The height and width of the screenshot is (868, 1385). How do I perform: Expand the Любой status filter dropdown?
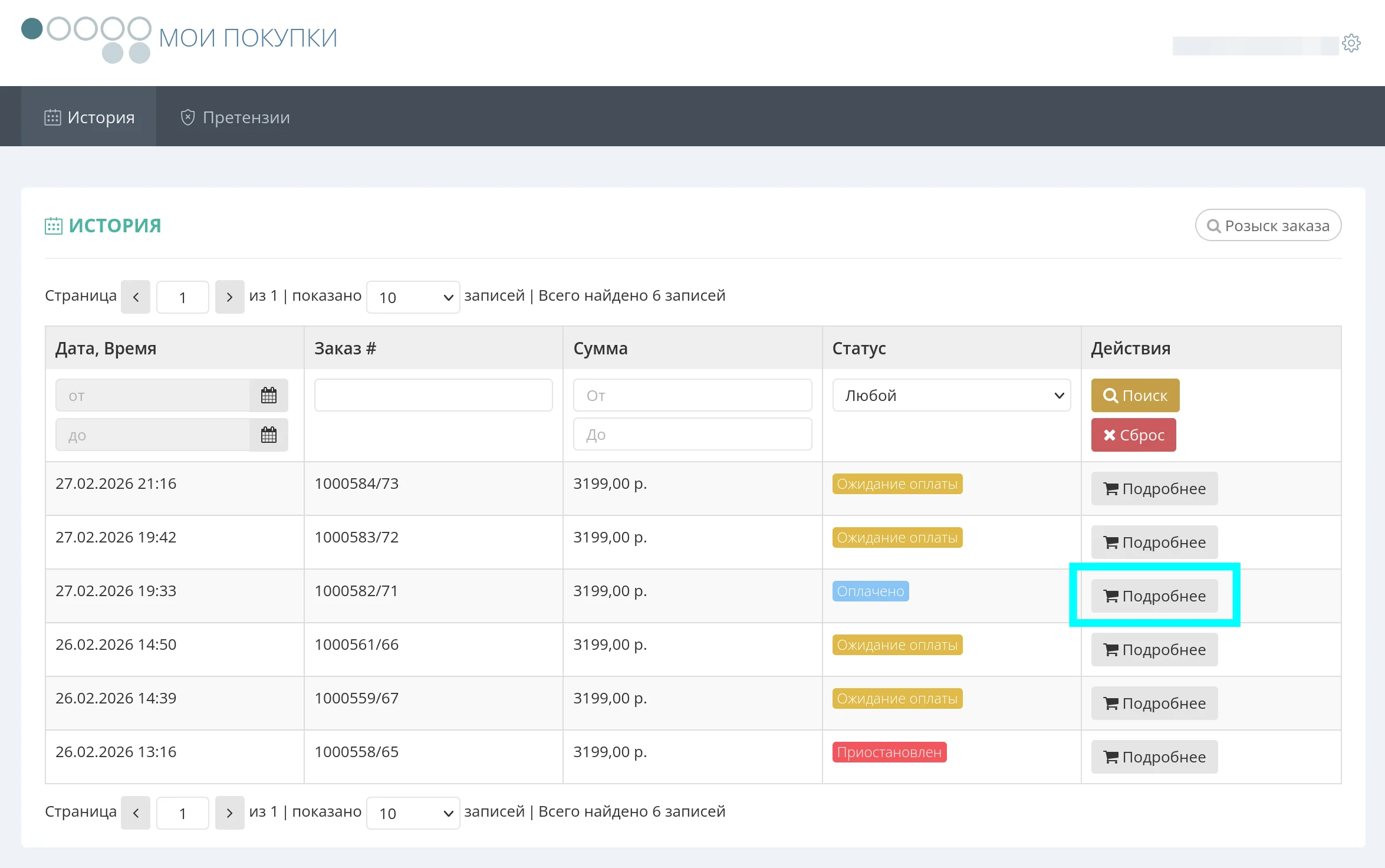click(951, 395)
